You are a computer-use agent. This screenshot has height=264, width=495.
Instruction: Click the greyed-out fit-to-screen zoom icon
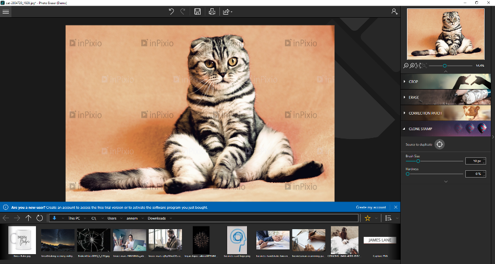(x=424, y=66)
